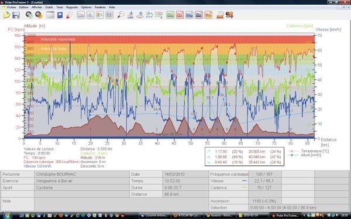This screenshot has width=351, height=219.
Task: Select the Vengeance à Bel air exercise field
Action: pos(82,181)
